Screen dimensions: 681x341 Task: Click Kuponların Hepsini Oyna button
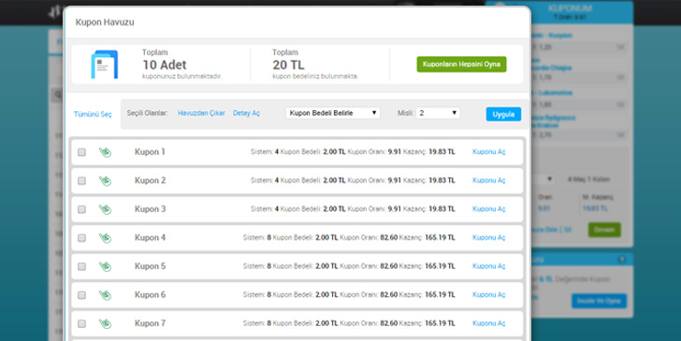click(462, 64)
